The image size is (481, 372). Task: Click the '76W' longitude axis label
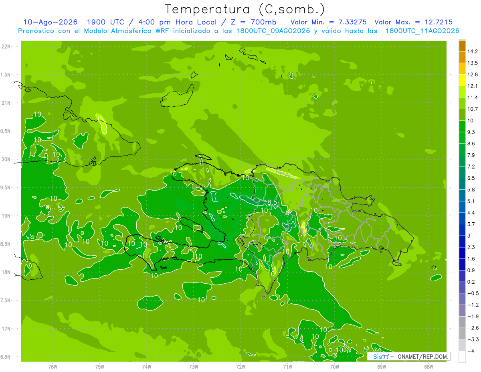(x=53, y=367)
